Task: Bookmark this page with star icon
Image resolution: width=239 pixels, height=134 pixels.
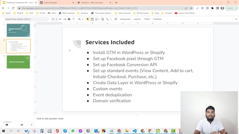Action: point(191,8)
